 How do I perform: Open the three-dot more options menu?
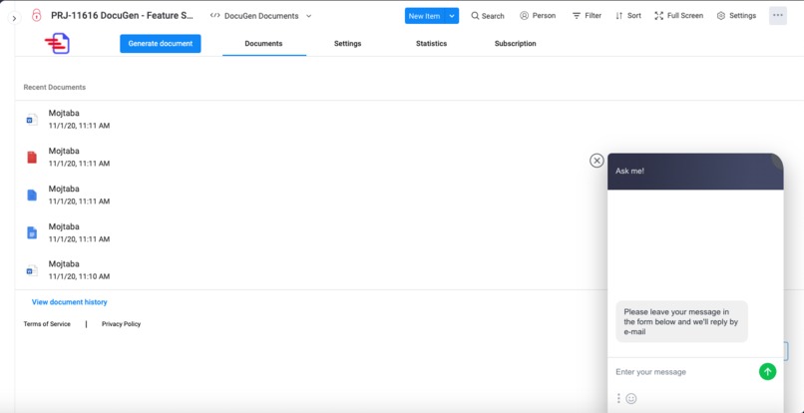778,15
